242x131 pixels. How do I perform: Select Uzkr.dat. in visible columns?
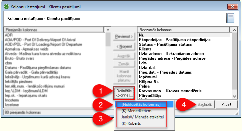[184, 68]
